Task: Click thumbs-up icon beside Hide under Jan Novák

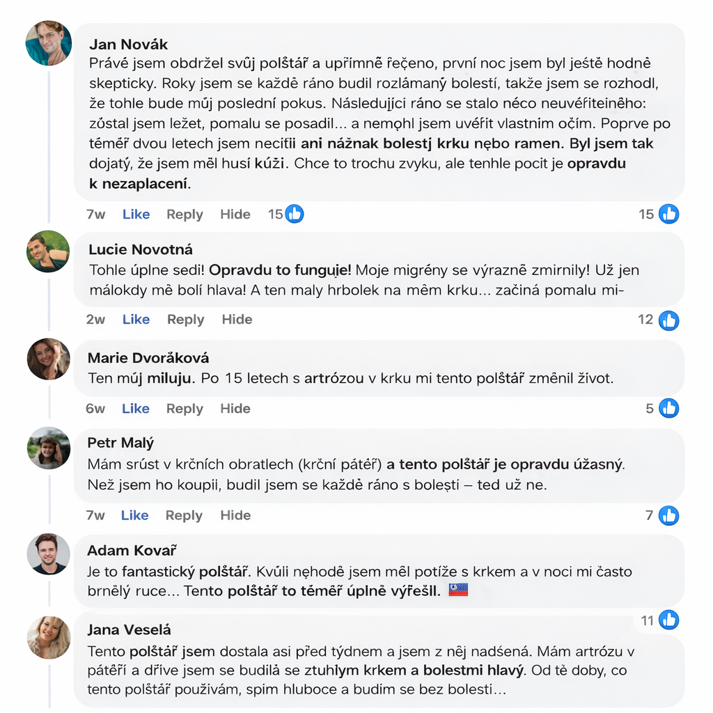Action: point(295,214)
